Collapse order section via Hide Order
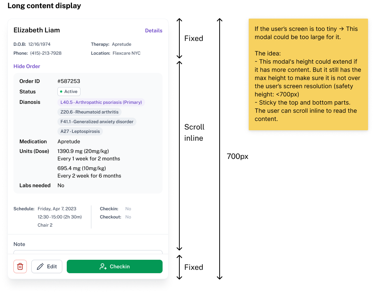 (x=27, y=66)
